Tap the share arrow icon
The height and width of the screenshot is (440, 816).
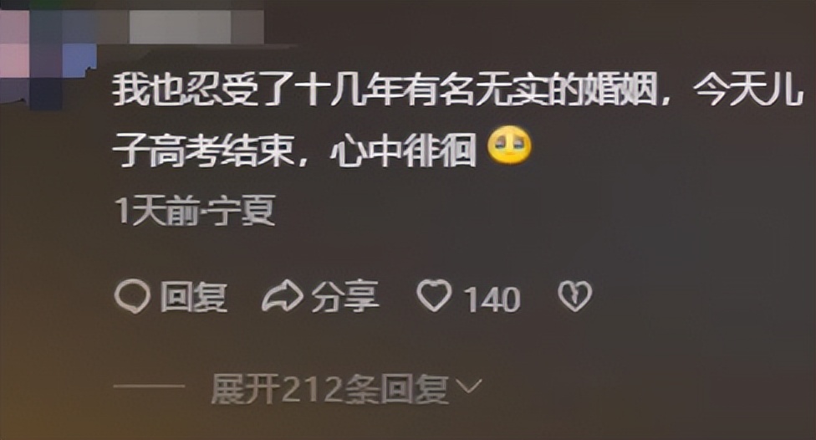pyautogui.click(x=282, y=296)
